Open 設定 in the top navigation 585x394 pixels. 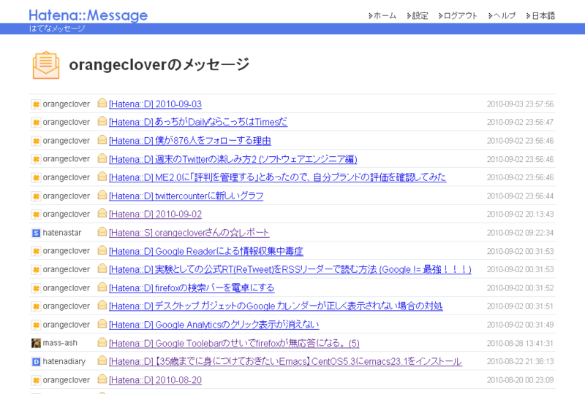[x=418, y=15]
